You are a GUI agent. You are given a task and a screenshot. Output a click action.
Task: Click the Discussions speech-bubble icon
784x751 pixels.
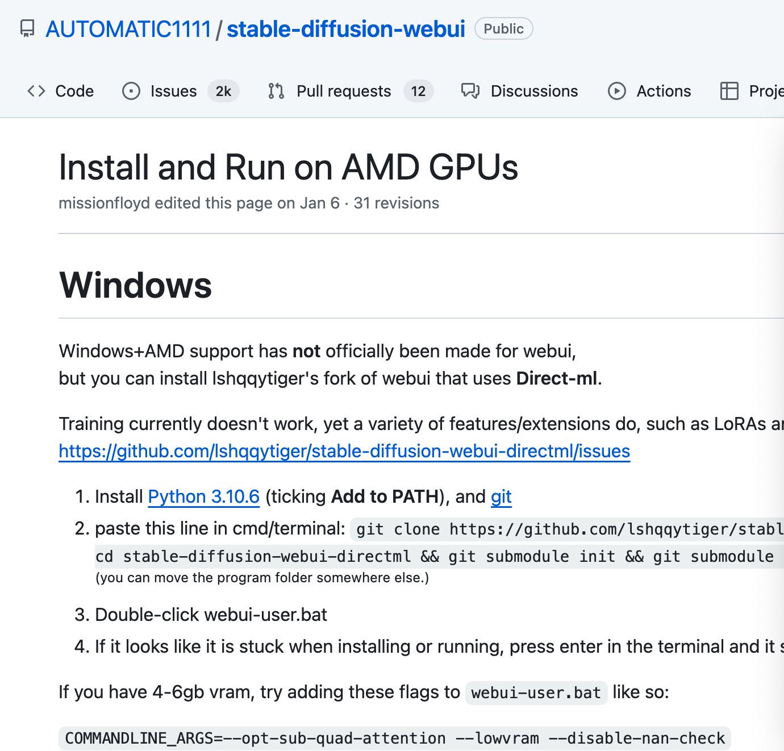470,91
